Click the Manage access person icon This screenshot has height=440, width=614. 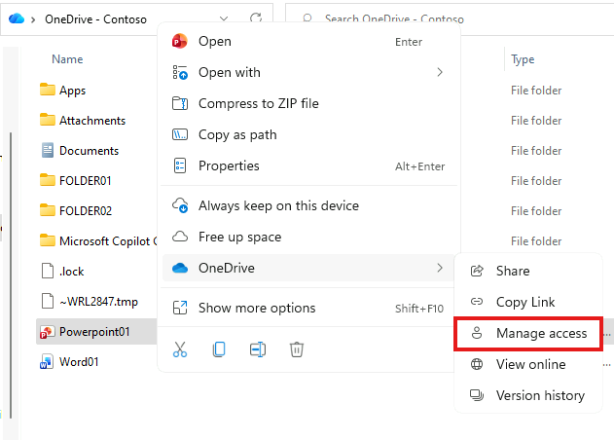click(x=477, y=333)
